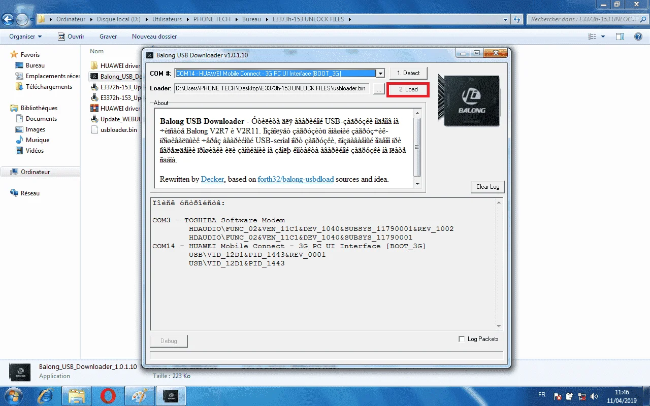
Task: Select the Update_WEBUI file in Explorer
Action: coord(115,119)
